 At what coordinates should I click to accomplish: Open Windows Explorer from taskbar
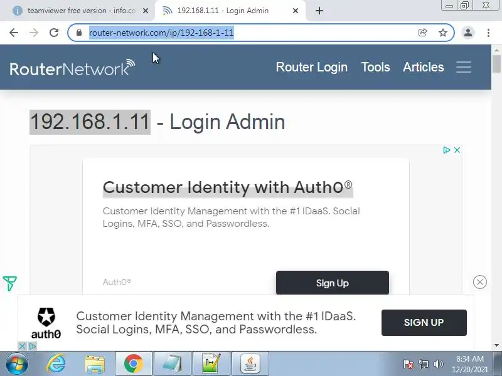95,363
